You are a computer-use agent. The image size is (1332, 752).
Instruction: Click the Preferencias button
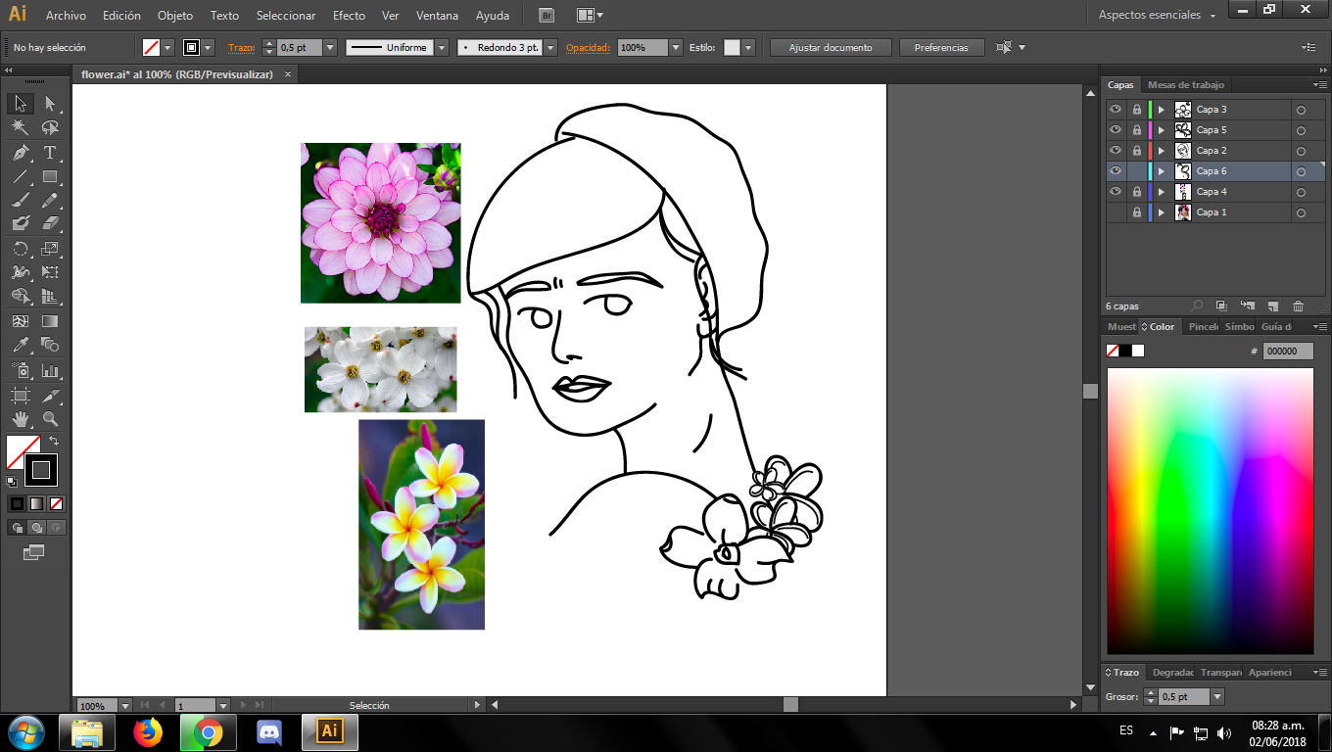tap(940, 47)
